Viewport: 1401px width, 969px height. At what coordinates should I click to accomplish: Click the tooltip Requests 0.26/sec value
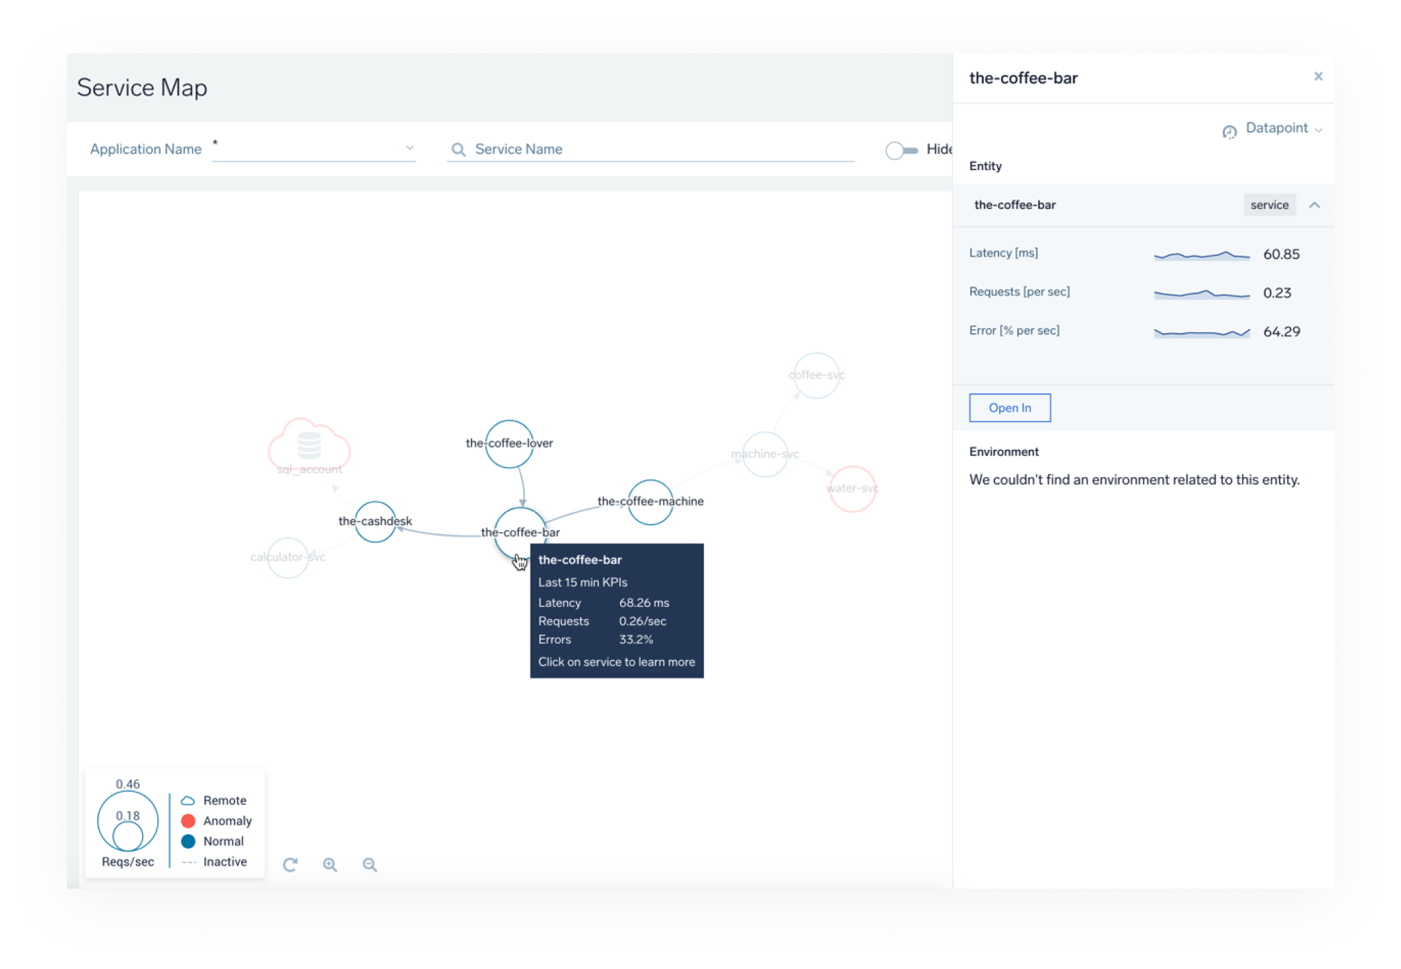pyautogui.click(x=642, y=622)
